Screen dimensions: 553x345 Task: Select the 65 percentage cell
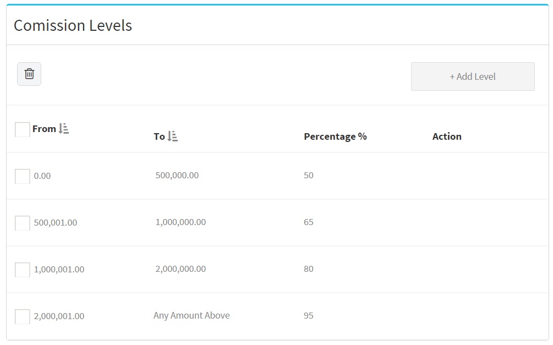(x=308, y=222)
